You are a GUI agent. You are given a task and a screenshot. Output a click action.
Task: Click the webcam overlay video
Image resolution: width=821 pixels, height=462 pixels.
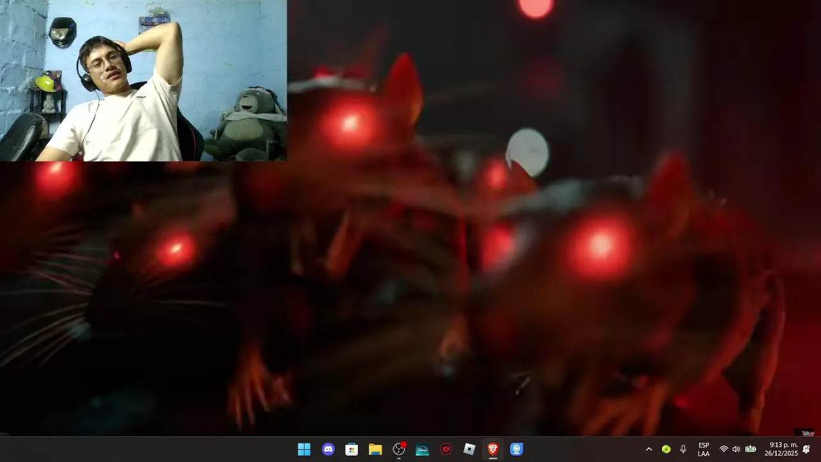143,80
